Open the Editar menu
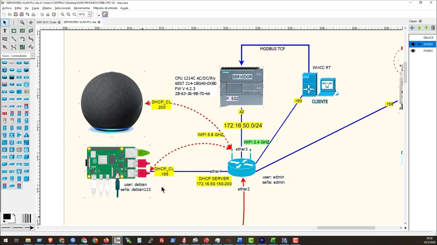The width and height of the screenshot is (437, 245). coord(18,8)
